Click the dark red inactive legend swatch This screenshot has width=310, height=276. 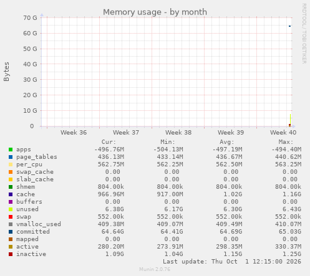[11, 254]
